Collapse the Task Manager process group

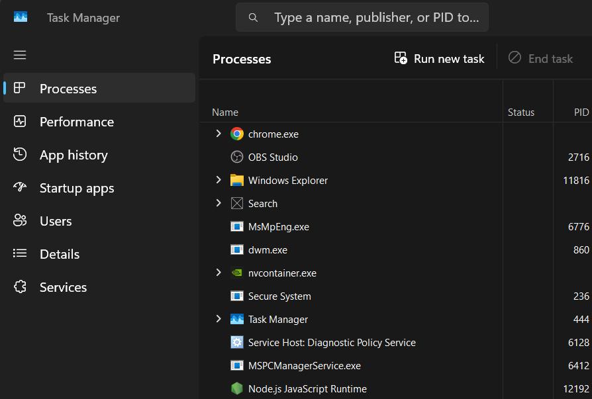pos(219,319)
